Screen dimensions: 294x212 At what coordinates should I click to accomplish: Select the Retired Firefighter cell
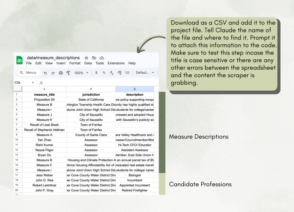coord(135,190)
